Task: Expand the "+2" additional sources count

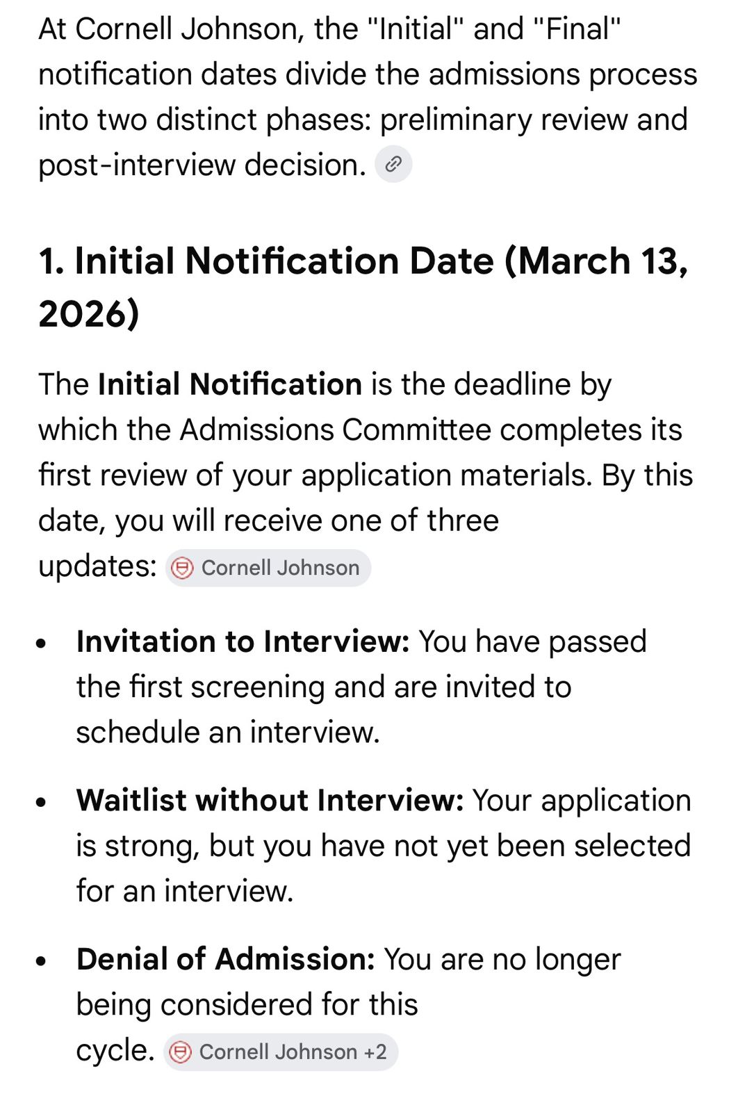Action: click(x=375, y=1052)
